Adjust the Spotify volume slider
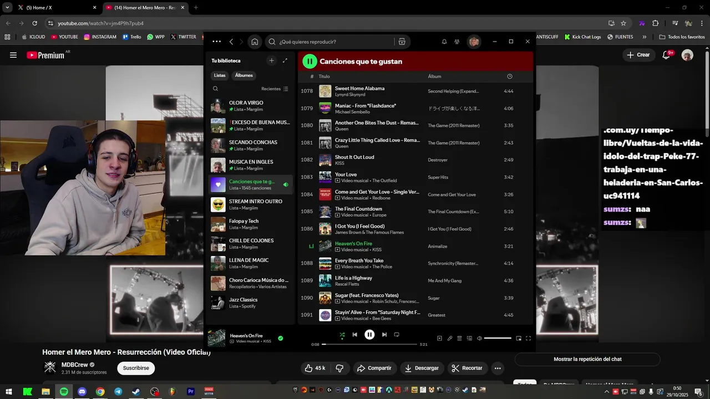 tap(498, 338)
